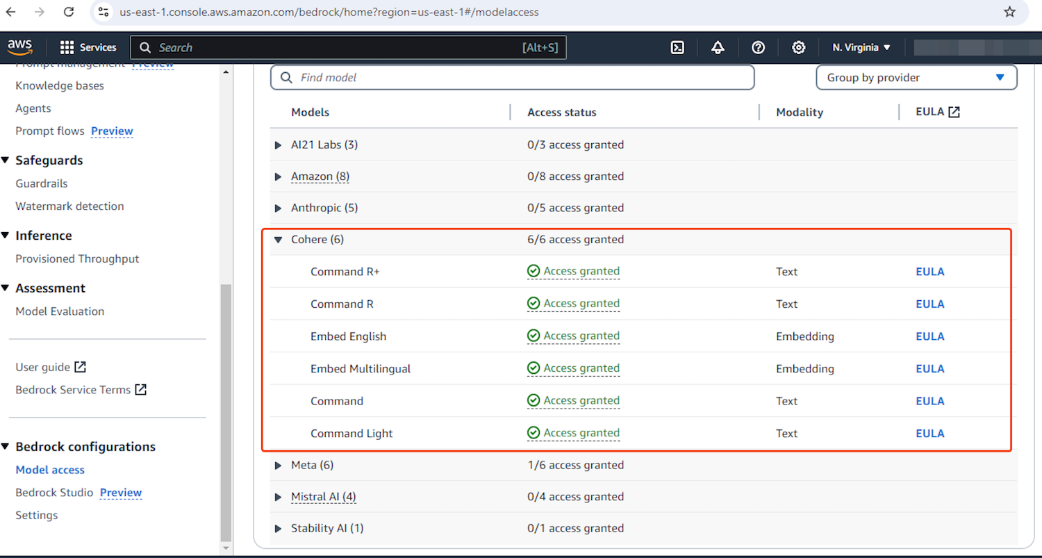Open the CloudShell terminal icon
This screenshot has width=1042, height=558.
(x=677, y=47)
